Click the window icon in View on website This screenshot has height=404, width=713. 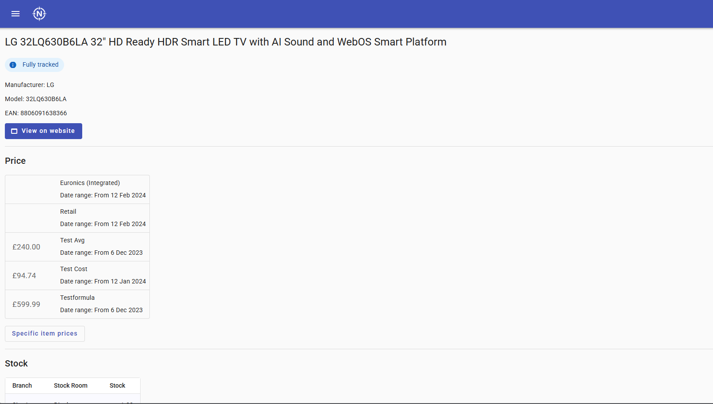[14, 131]
